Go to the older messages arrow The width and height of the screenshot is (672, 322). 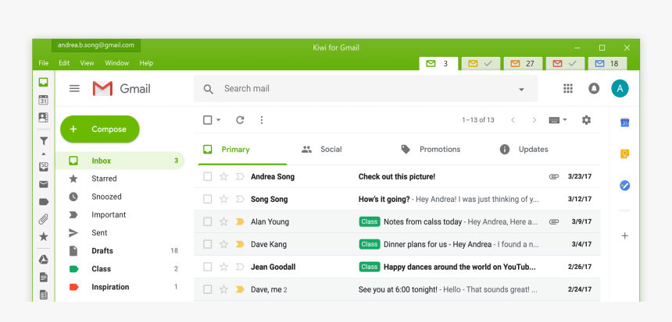(x=534, y=120)
